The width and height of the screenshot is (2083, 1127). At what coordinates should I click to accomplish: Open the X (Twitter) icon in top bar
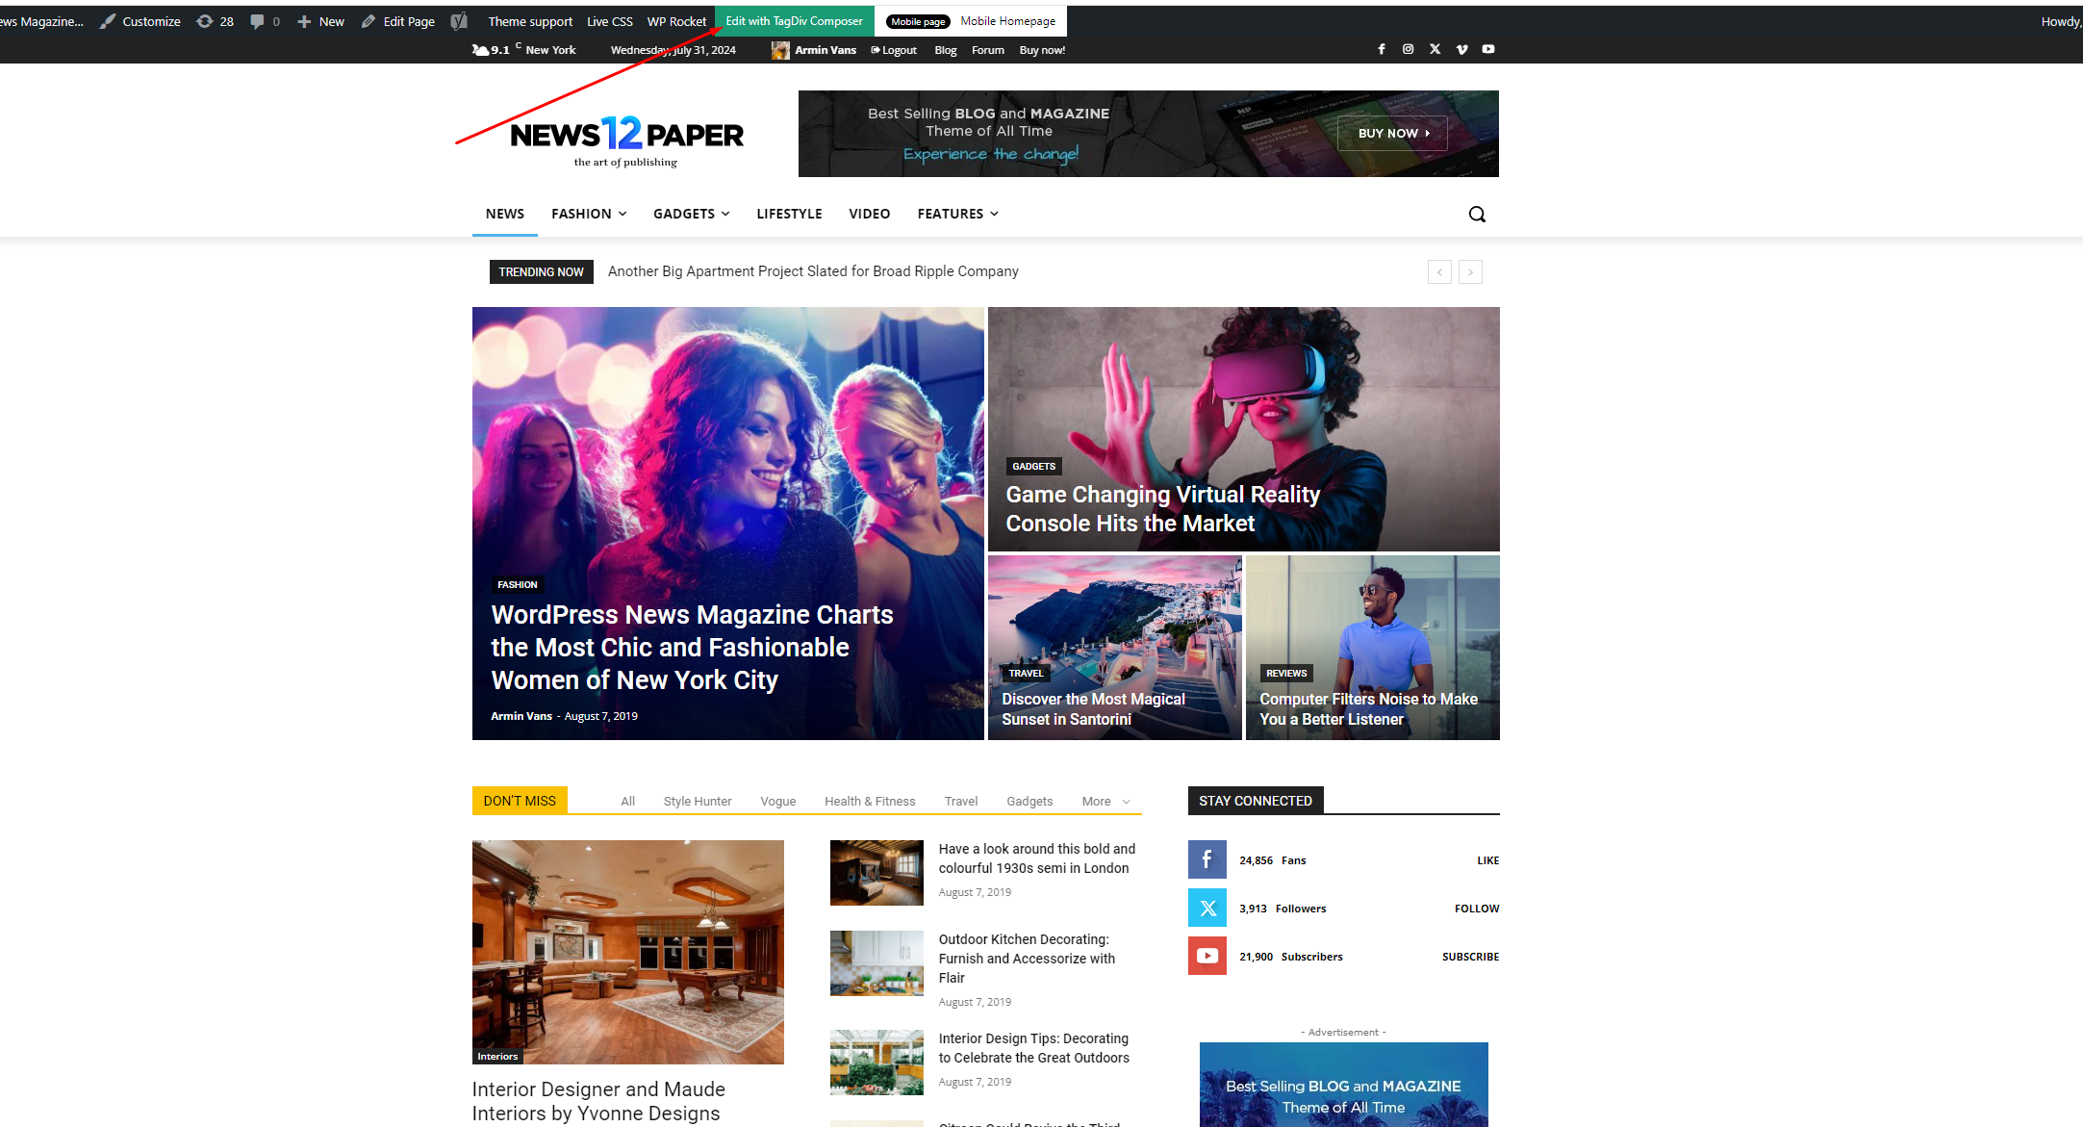point(1435,49)
